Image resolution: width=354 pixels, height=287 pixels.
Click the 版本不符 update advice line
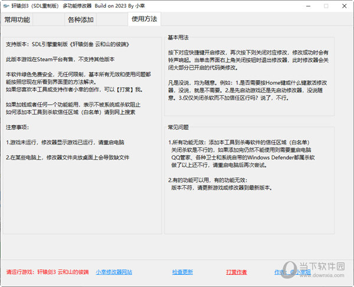(x=222, y=187)
